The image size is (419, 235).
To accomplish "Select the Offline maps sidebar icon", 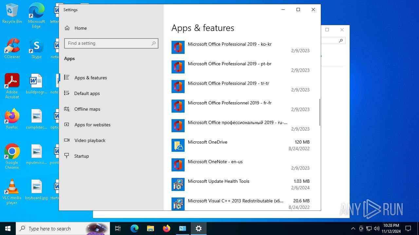I will (67, 109).
